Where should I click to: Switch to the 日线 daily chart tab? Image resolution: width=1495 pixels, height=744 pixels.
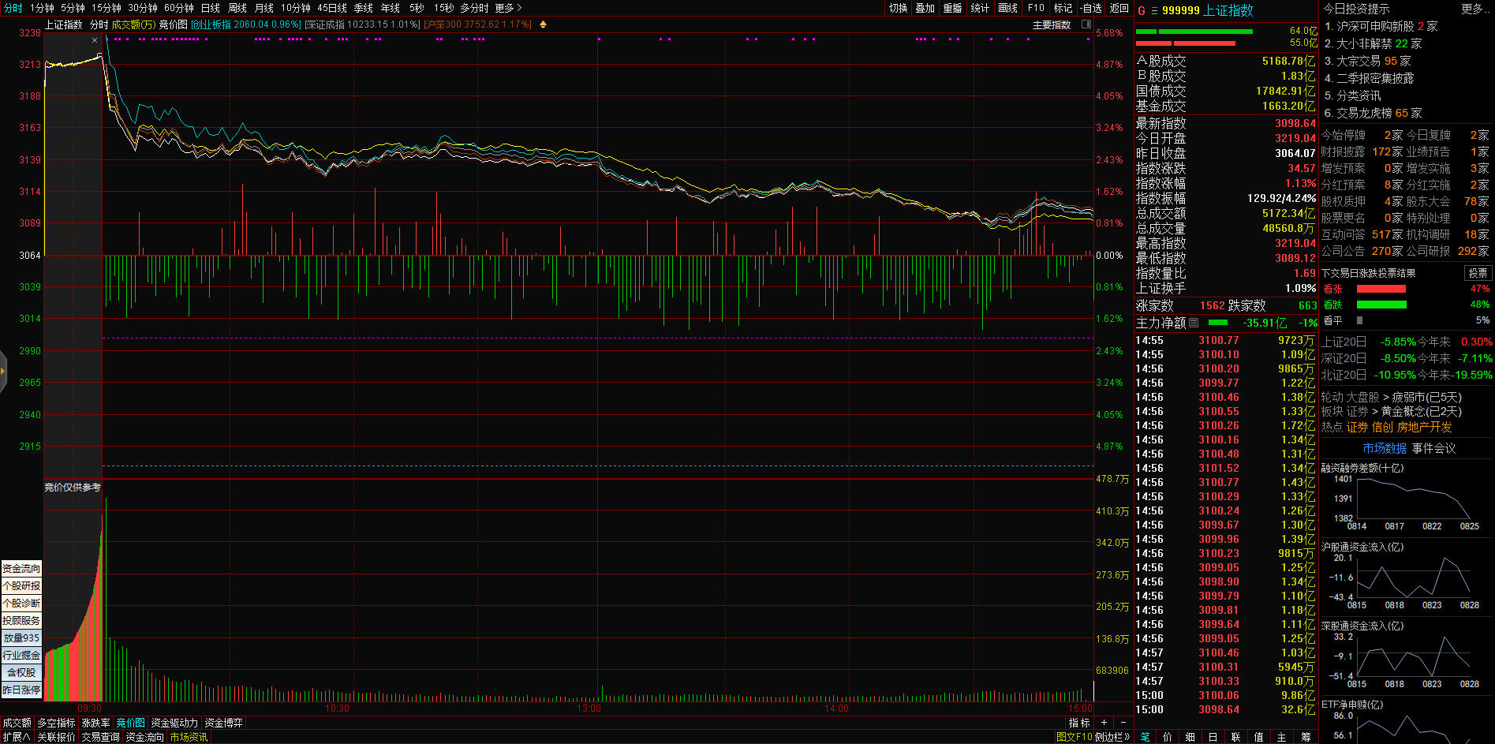[x=210, y=8]
